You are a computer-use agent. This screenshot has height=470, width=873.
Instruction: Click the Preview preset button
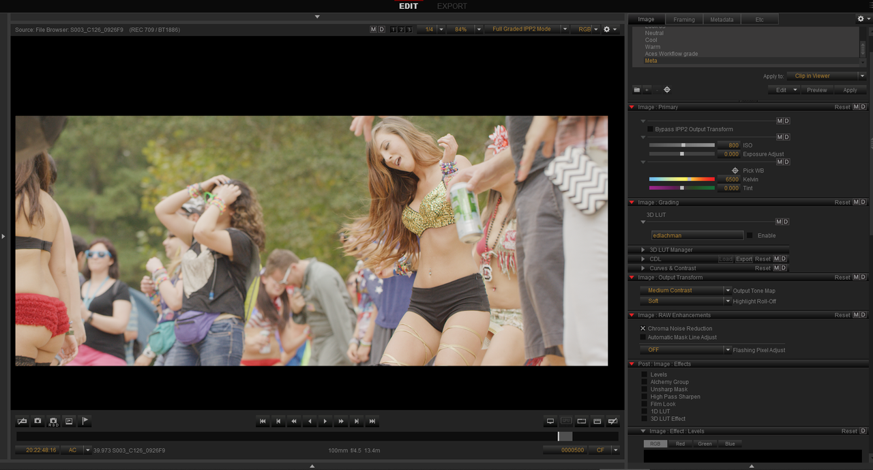point(816,90)
